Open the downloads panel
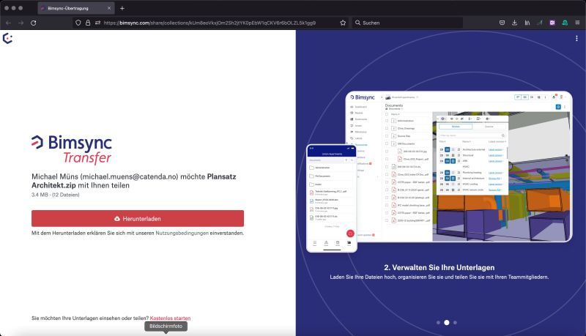Viewport: 586px width, 336px height. [x=515, y=23]
